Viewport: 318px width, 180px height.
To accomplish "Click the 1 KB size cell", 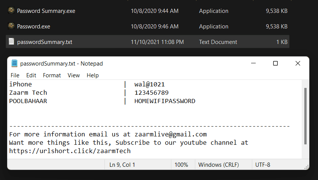I will [282, 42].
